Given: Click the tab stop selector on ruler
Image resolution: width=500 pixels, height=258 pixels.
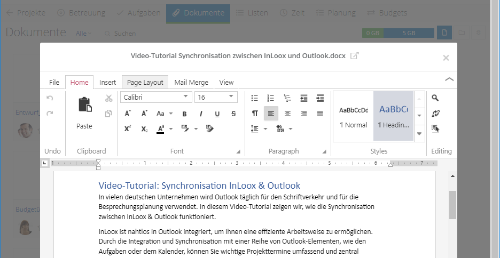Looking at the screenshot, I should (x=45, y=164).
